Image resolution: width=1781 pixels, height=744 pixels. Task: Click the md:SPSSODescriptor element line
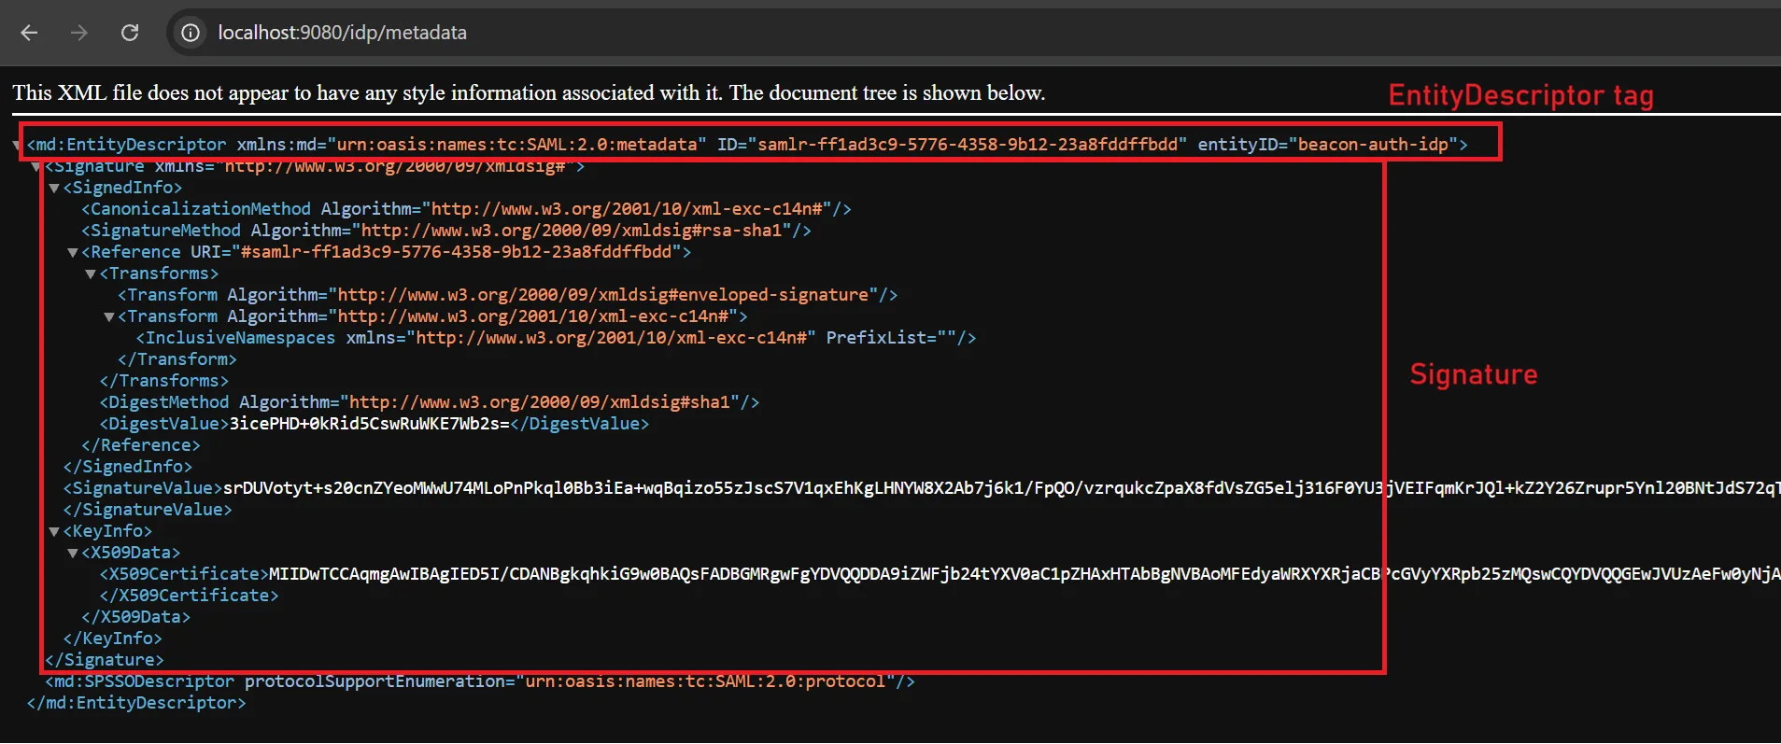[480, 681]
